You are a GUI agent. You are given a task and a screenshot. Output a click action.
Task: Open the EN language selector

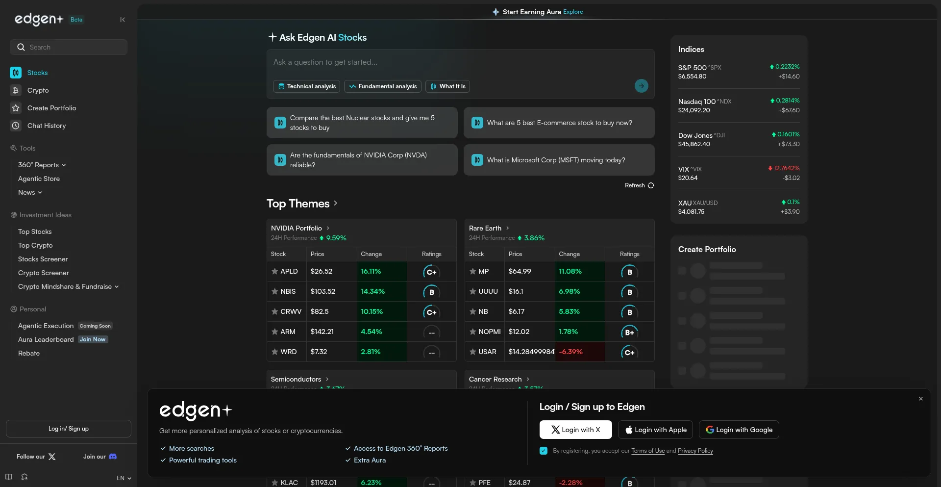click(124, 478)
